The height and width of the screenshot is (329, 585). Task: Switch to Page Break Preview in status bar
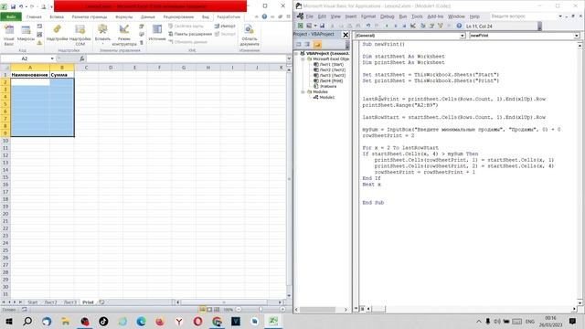[217, 309]
